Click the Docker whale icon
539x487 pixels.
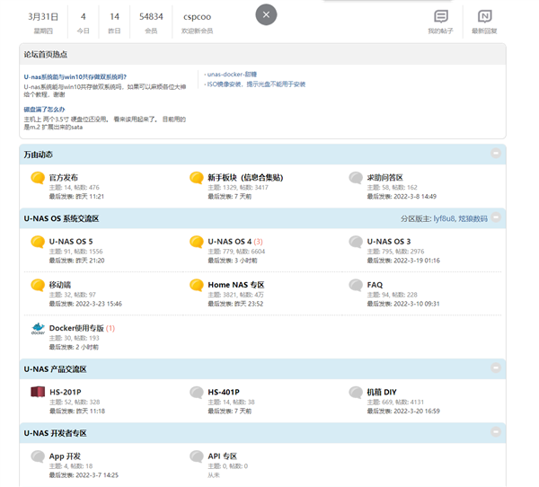coord(38,329)
